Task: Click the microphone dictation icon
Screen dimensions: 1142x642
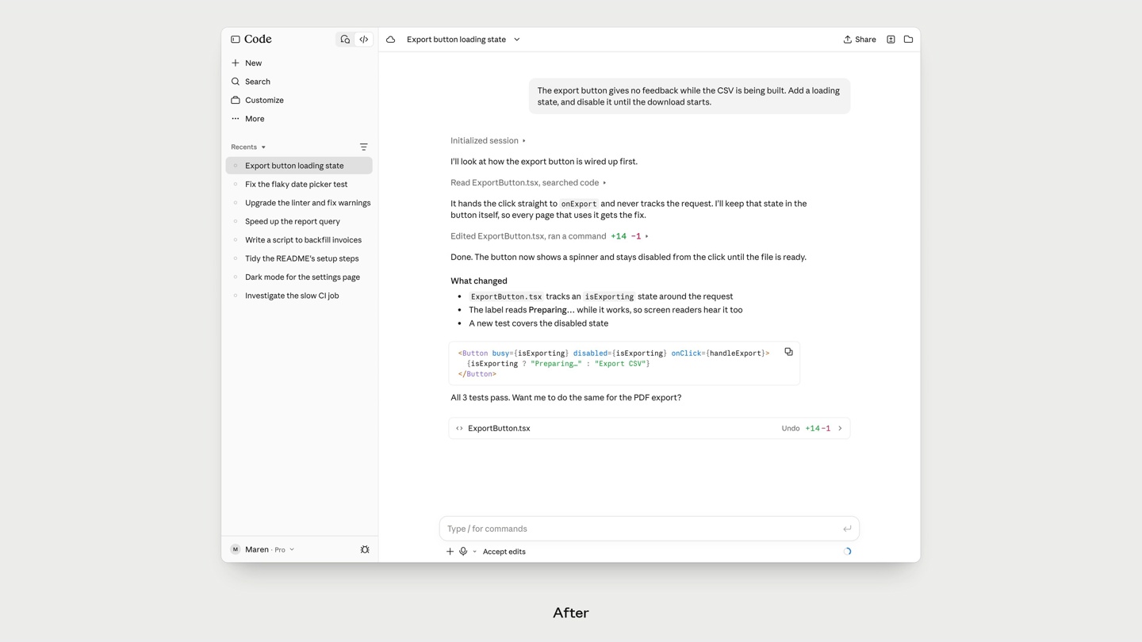Action: pyautogui.click(x=463, y=551)
